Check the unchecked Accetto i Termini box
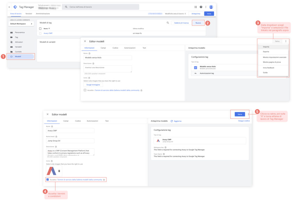This screenshot has height=202, width=295. pyautogui.click(x=85, y=90)
